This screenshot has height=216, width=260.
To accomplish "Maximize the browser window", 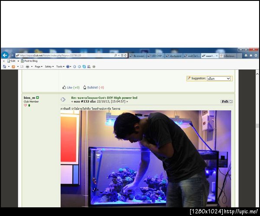I will pos(246,49).
